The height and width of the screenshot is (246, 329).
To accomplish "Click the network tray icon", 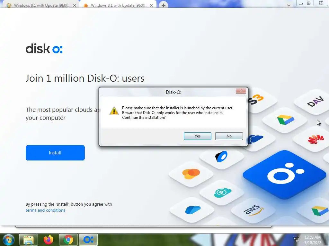I will 297,240.
